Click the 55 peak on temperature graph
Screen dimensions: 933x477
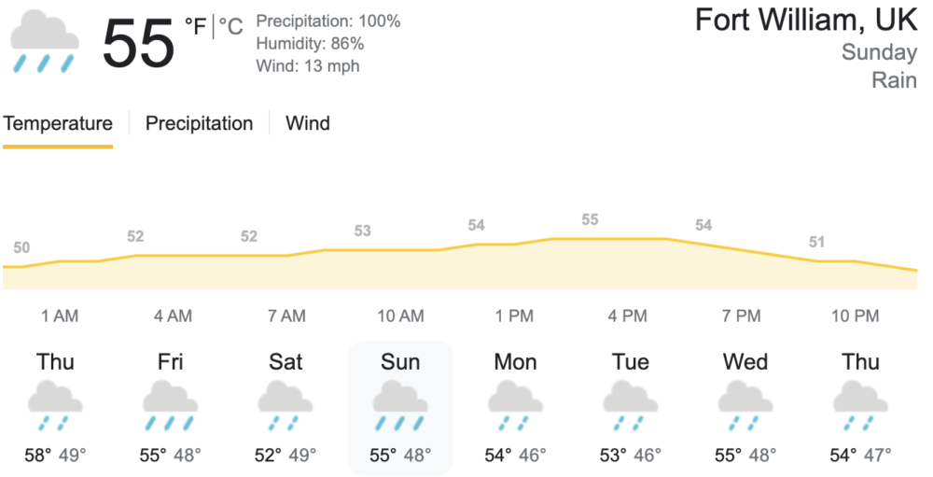[590, 220]
